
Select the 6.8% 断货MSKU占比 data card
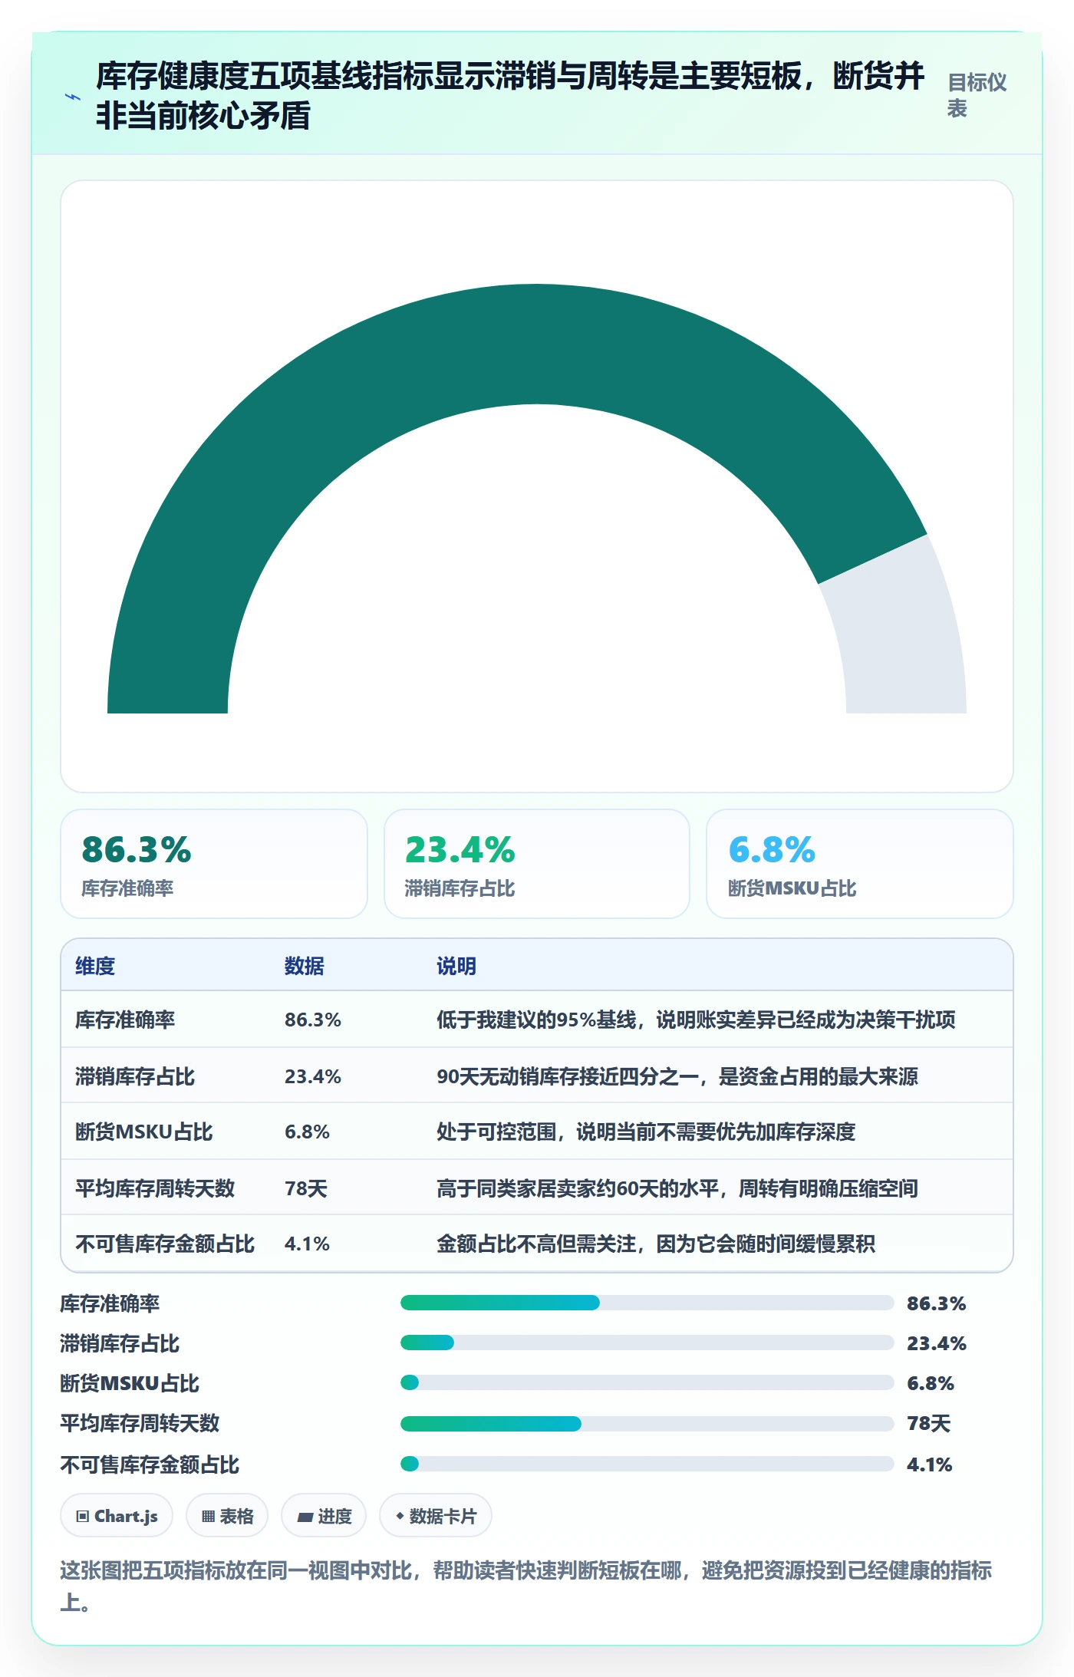click(x=860, y=864)
